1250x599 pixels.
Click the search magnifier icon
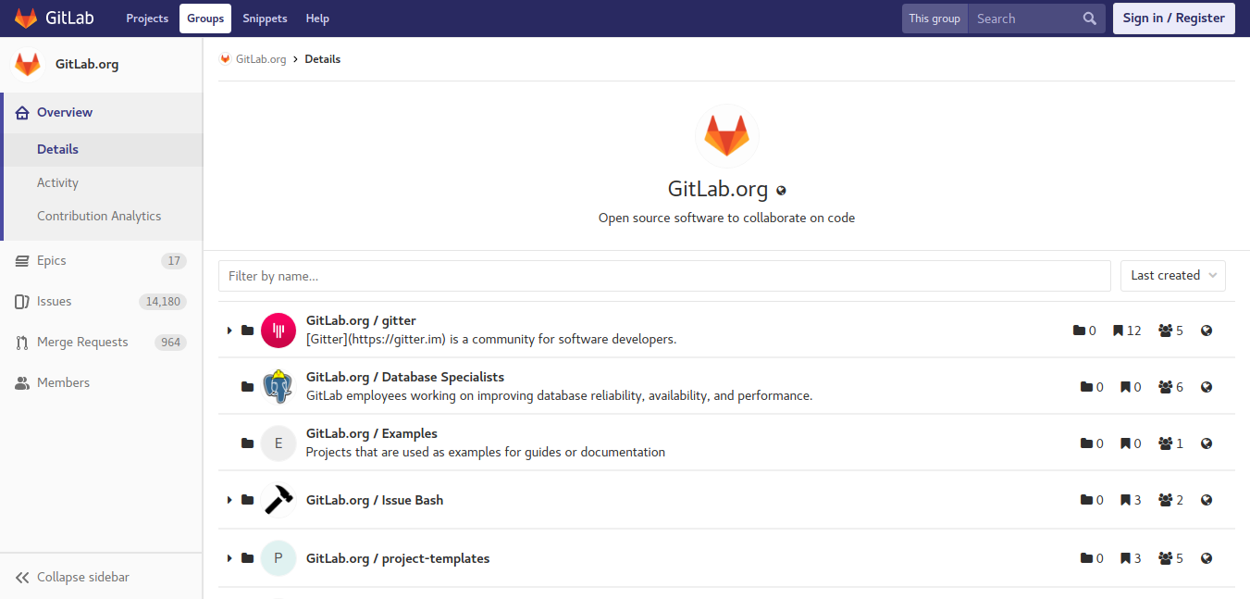click(1089, 19)
